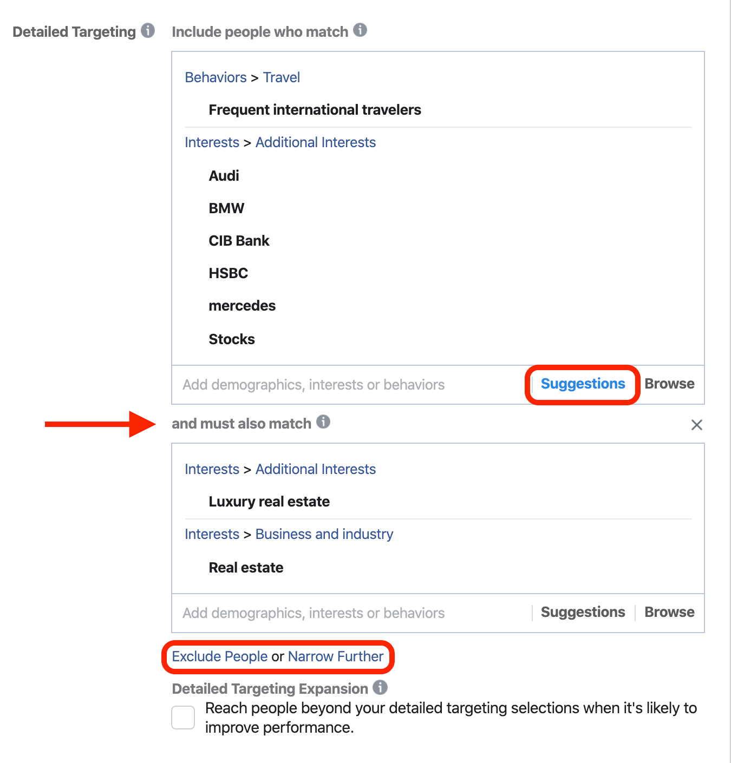Viewport: 731px width, 763px height.
Task: Click the Narrow Further link
Action: point(336,656)
